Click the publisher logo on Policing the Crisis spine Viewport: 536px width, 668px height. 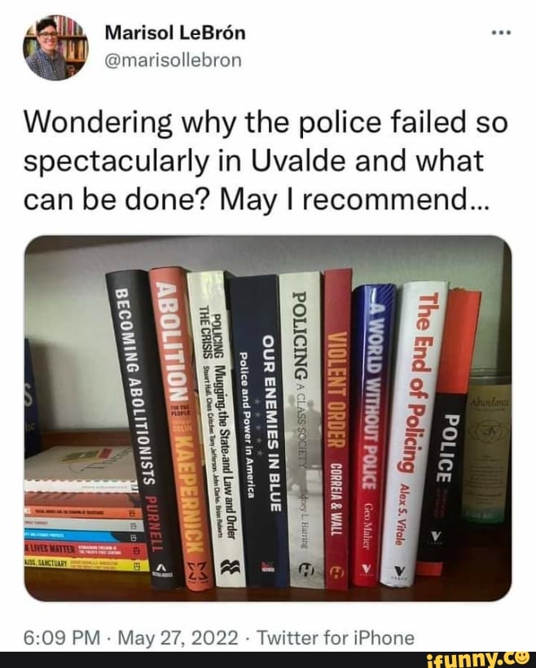(230, 569)
